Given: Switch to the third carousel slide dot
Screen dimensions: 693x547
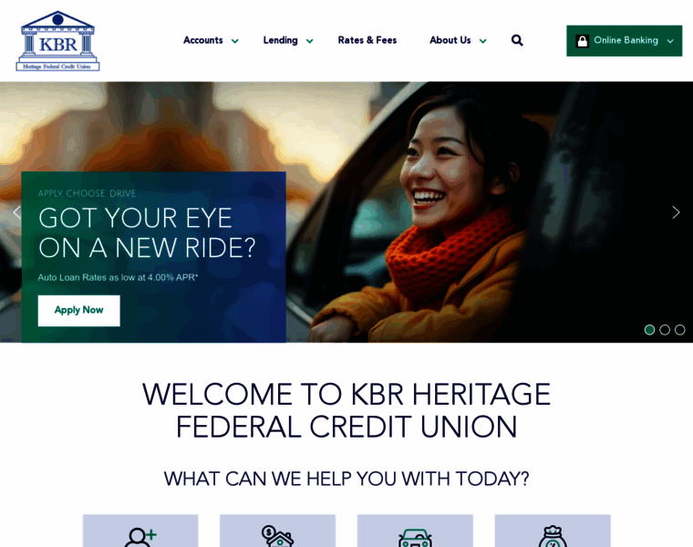Looking at the screenshot, I should (x=680, y=330).
